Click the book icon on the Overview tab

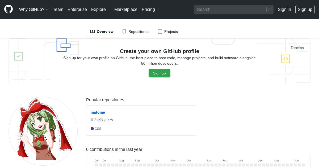pyautogui.click(x=93, y=32)
